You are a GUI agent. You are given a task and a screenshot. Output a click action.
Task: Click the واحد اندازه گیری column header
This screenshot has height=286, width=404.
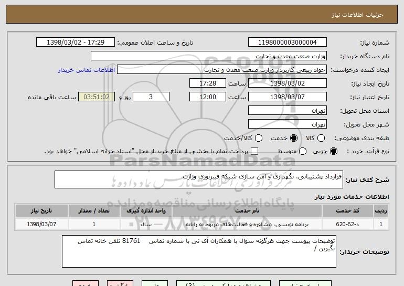(x=146, y=211)
